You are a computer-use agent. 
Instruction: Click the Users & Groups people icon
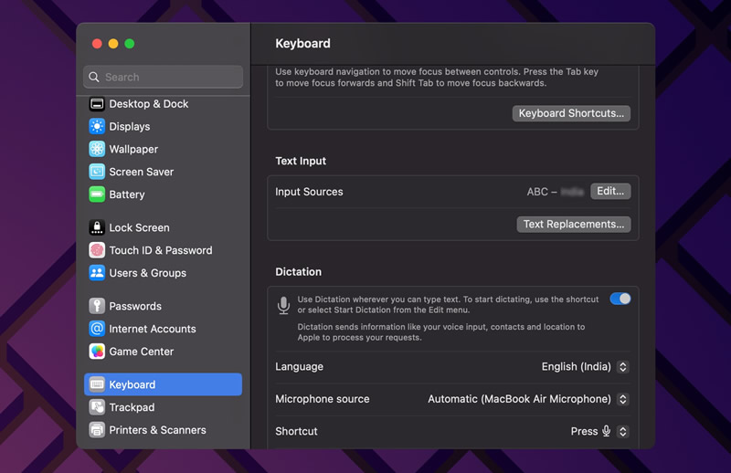(x=97, y=273)
